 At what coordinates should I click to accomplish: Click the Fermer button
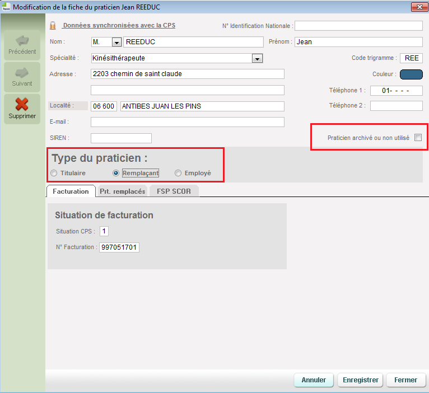tap(405, 380)
